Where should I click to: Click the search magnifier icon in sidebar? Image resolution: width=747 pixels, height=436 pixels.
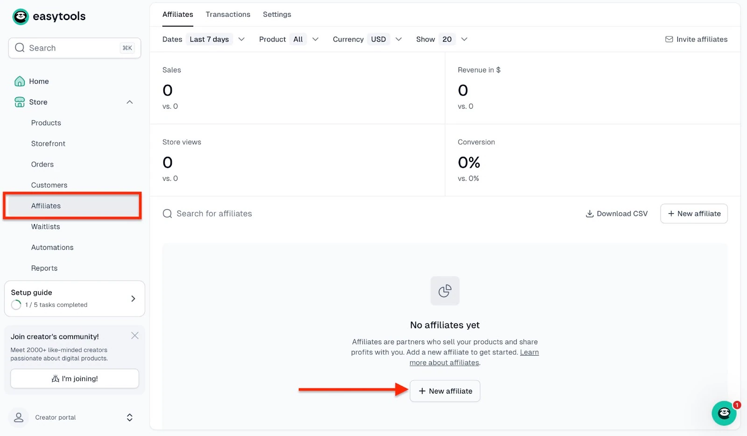click(20, 48)
